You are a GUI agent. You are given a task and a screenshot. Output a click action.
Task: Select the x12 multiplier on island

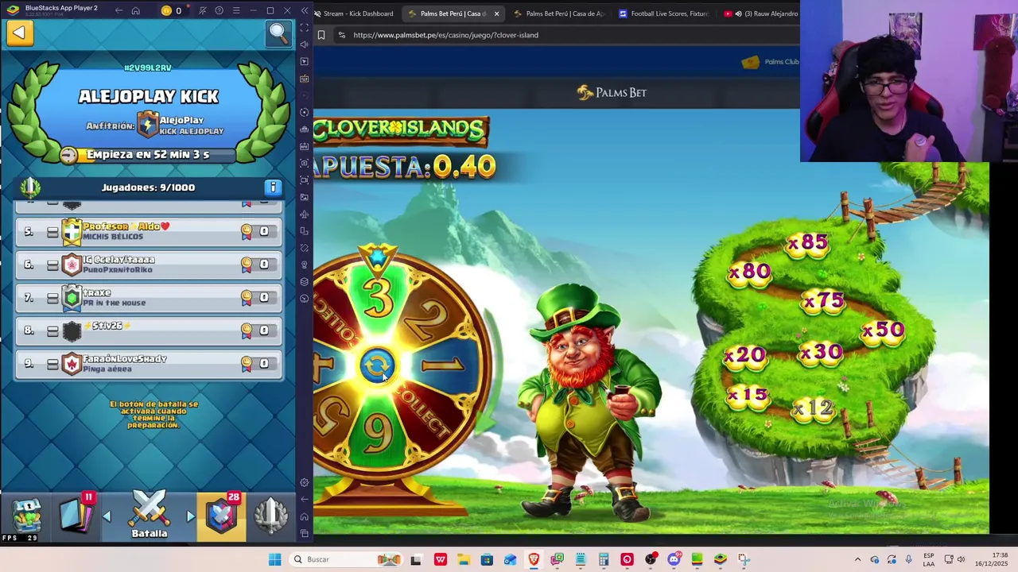tap(814, 408)
